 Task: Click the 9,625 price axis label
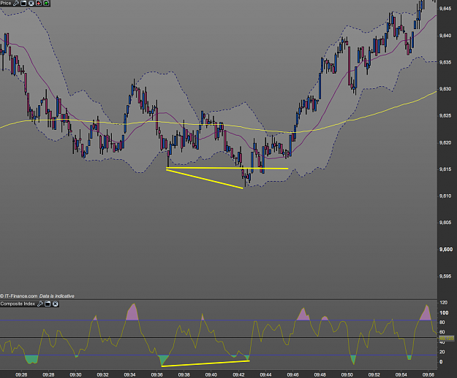445,116
